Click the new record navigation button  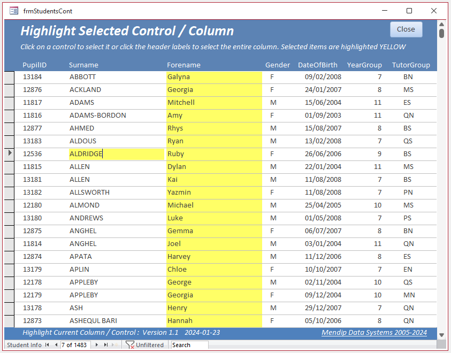tap(115, 344)
